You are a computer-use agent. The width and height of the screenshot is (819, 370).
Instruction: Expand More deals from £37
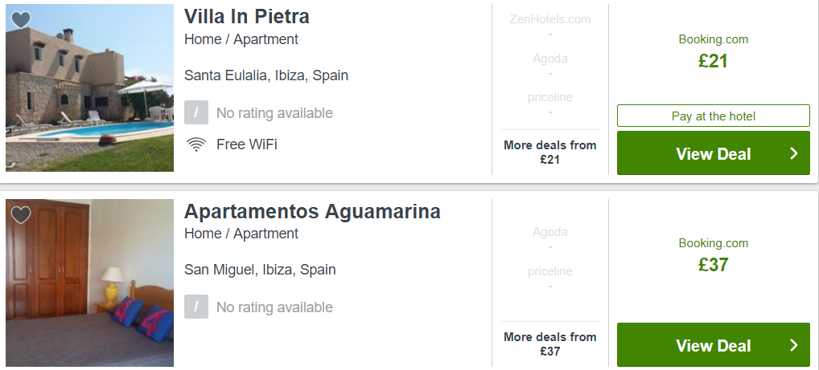coord(550,344)
